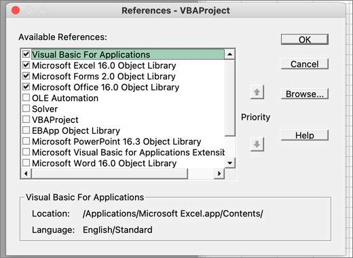Move reference priority down with arrow button
Viewport: 353px width, 258px height.
click(257, 144)
